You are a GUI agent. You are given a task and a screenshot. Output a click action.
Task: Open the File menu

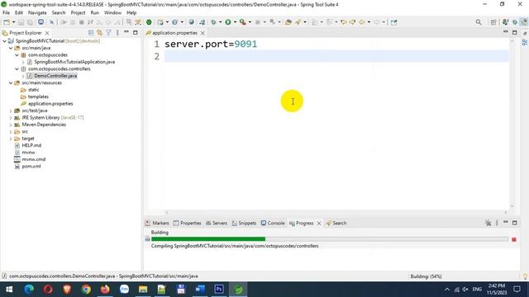point(6,13)
